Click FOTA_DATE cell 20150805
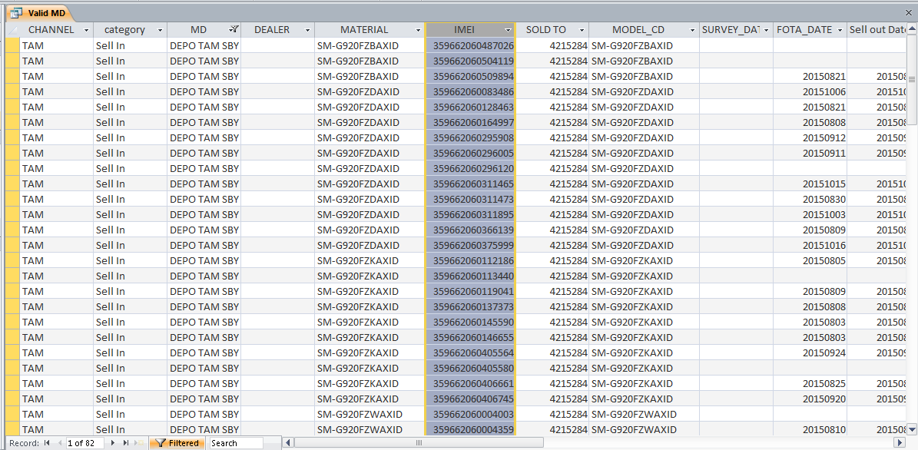The width and height of the screenshot is (918, 450). point(810,260)
